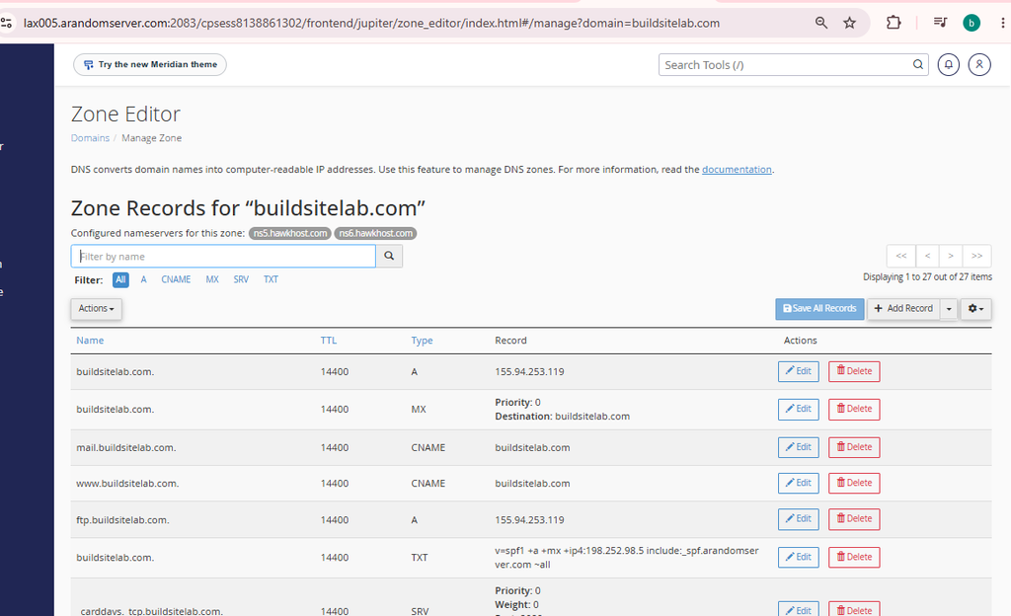Click Save All Records button
Image resolution: width=1011 pixels, height=616 pixels.
(819, 309)
